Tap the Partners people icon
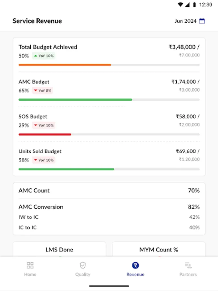 coord(188,265)
